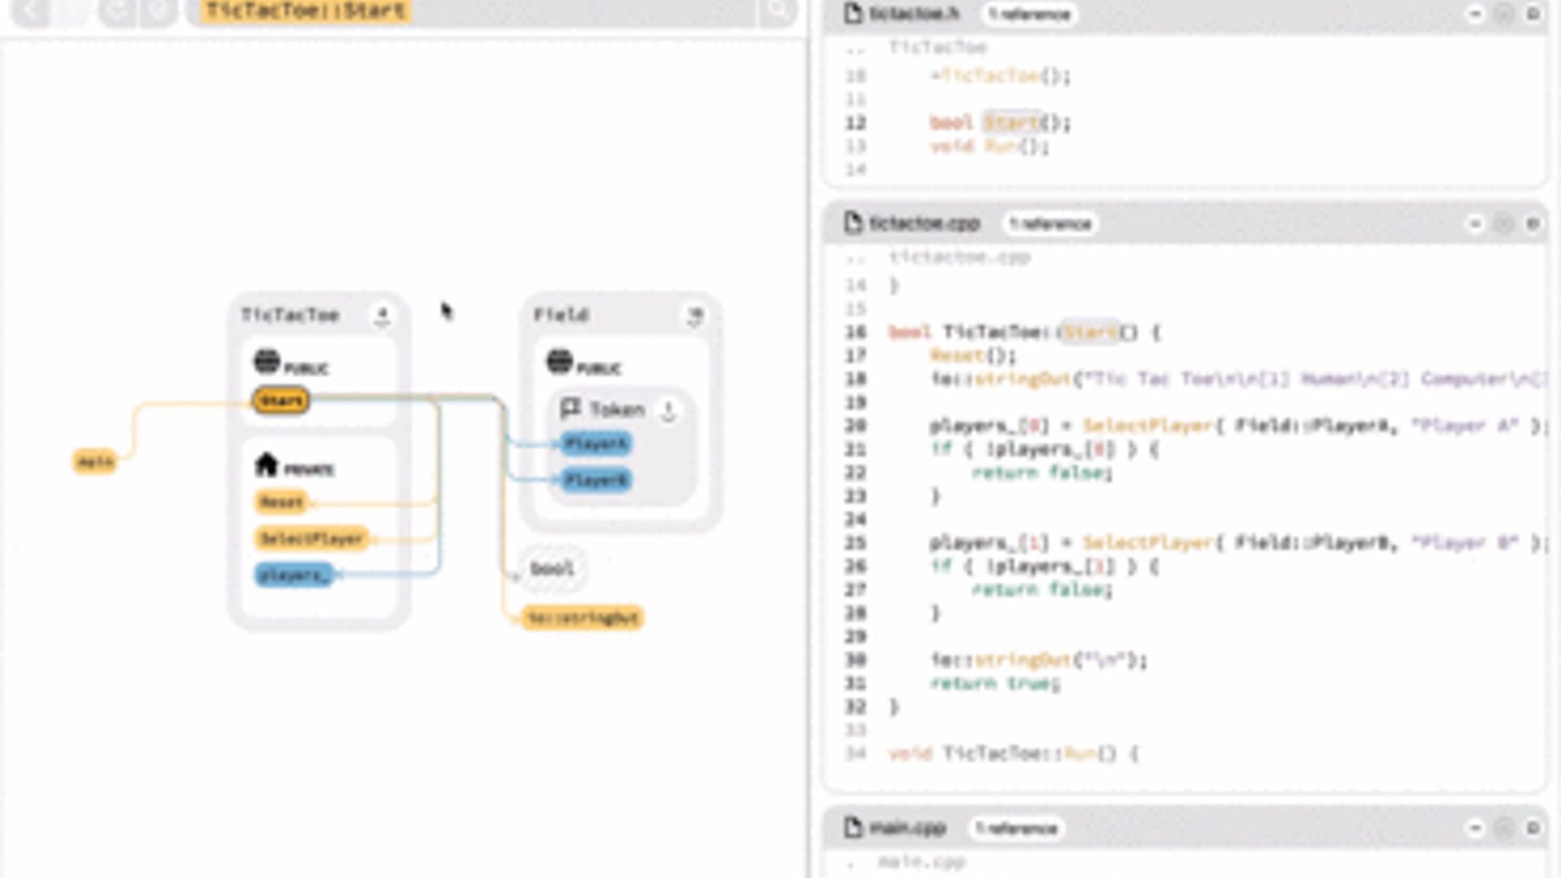
Task: Click 1 reference badge of tictactoe.cpp
Action: point(1050,224)
